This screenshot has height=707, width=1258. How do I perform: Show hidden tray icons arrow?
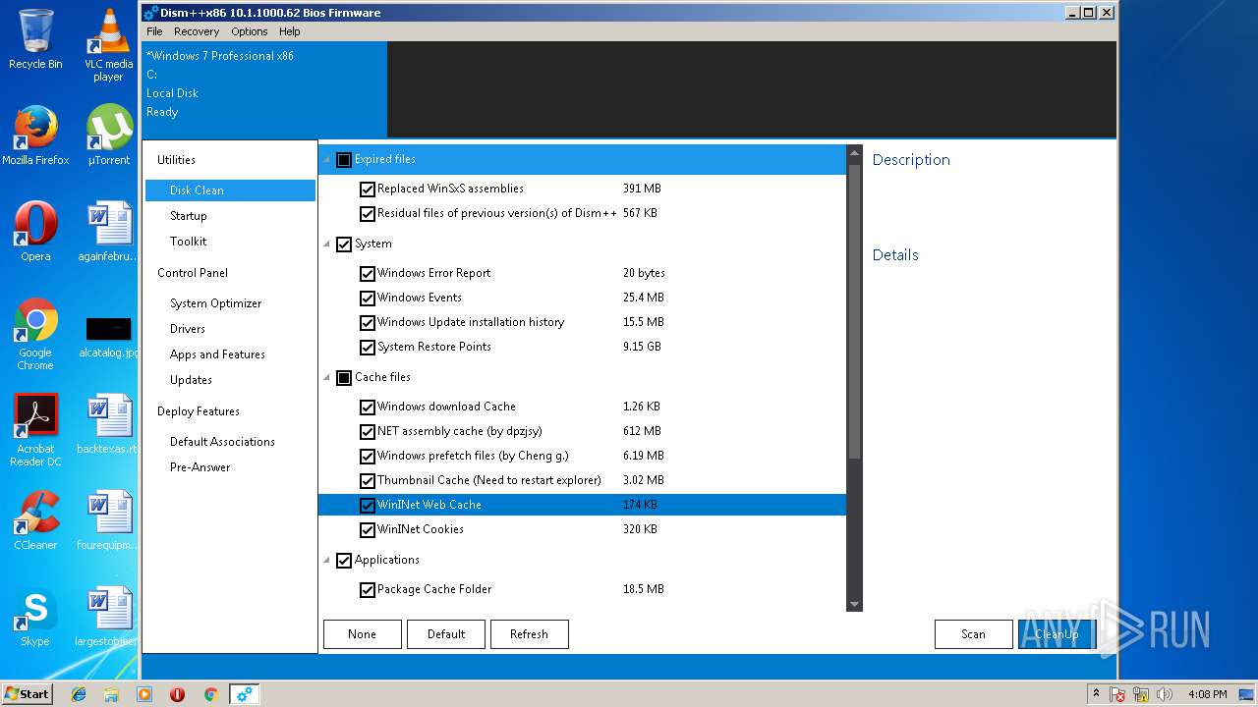[x=1096, y=694]
